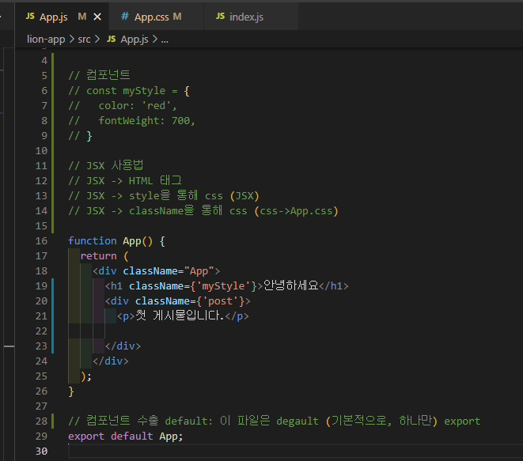Click the '// JSX 사용법' comment
This screenshot has width=523, height=461.
point(106,165)
